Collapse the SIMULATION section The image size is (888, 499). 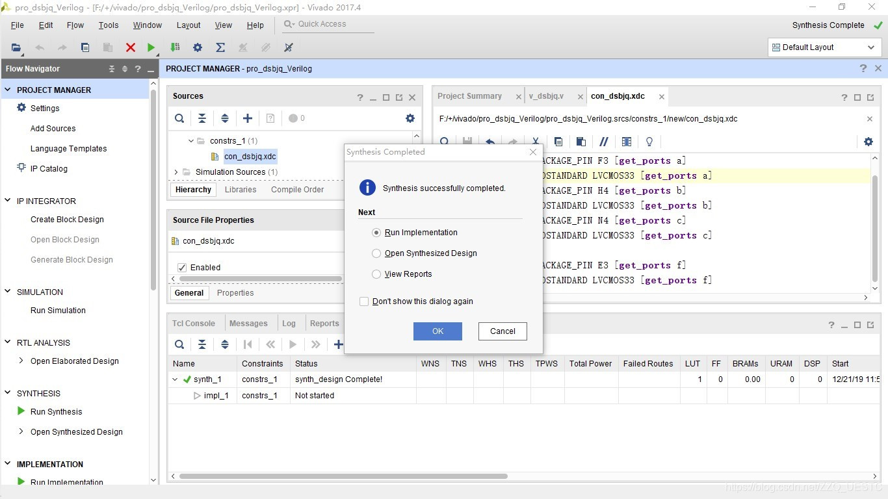click(x=8, y=292)
